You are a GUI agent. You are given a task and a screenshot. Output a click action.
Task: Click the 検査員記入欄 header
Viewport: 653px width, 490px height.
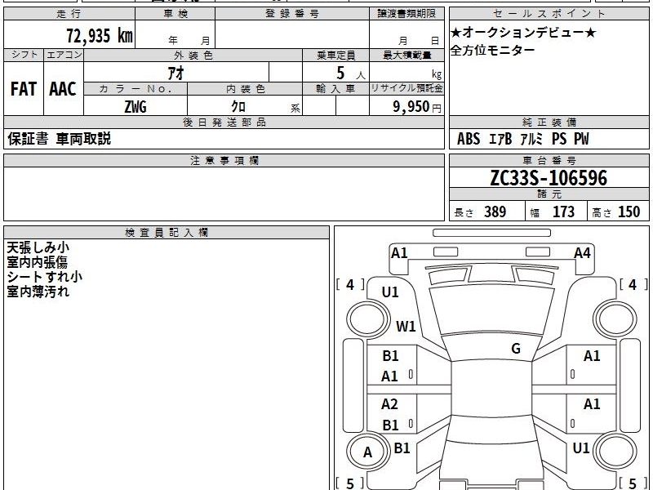click(x=167, y=233)
